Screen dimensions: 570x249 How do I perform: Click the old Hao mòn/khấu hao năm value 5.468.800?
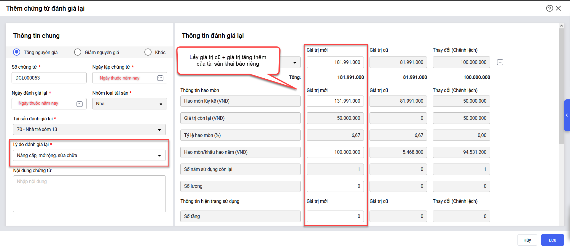(x=398, y=152)
